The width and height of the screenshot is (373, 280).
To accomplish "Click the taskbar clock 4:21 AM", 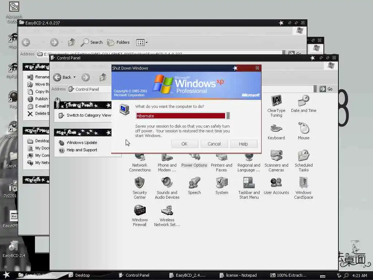I will (x=360, y=276).
